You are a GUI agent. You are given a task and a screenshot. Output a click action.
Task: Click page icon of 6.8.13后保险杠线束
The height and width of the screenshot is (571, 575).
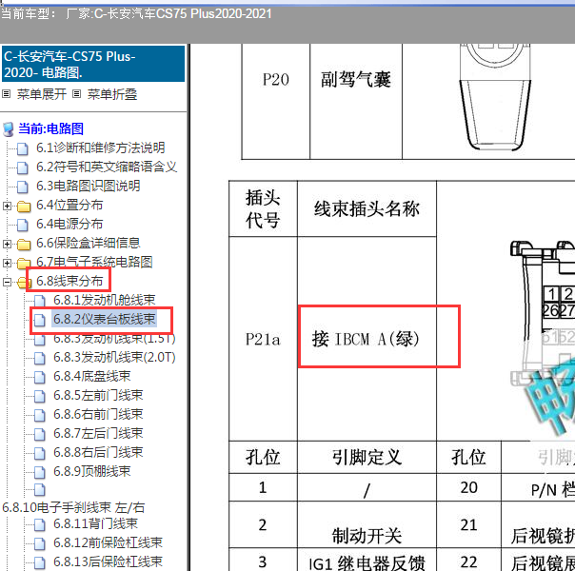coord(40,563)
